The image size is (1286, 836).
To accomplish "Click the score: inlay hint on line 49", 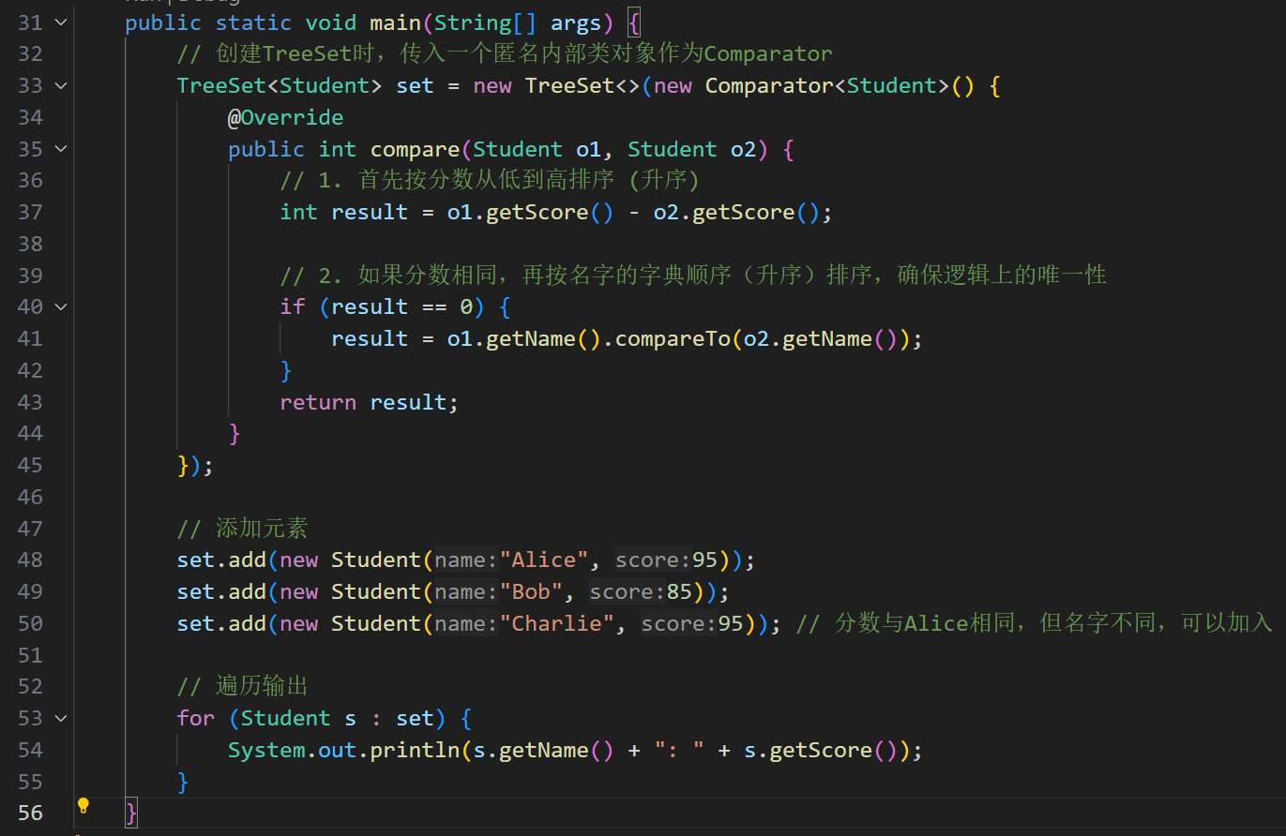I will (628, 592).
